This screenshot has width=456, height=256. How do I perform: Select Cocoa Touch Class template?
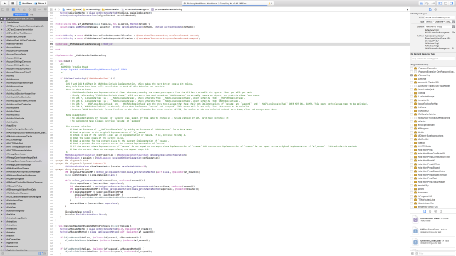[x=432, y=220]
